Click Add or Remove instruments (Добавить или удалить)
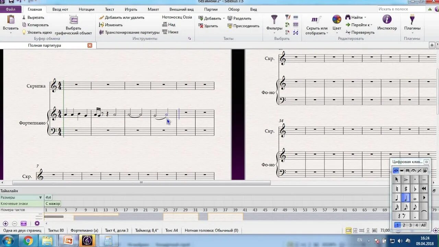439x247 pixels. pyautogui.click(x=122, y=17)
